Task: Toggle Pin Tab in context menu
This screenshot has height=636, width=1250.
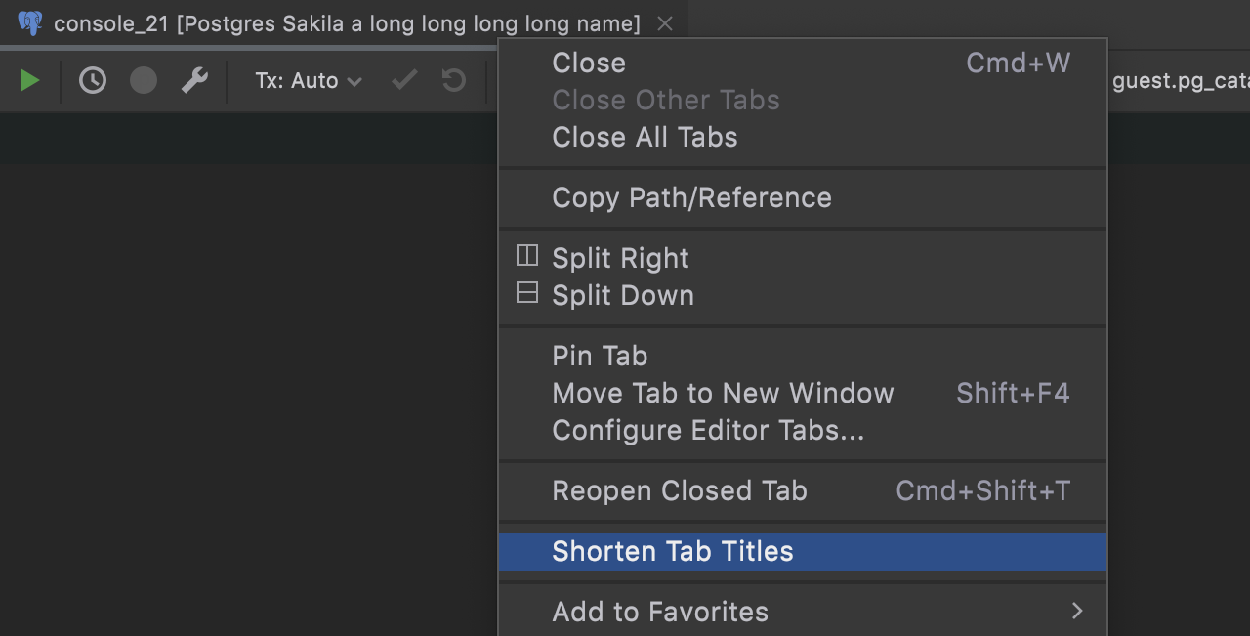Action: pyautogui.click(x=600, y=356)
